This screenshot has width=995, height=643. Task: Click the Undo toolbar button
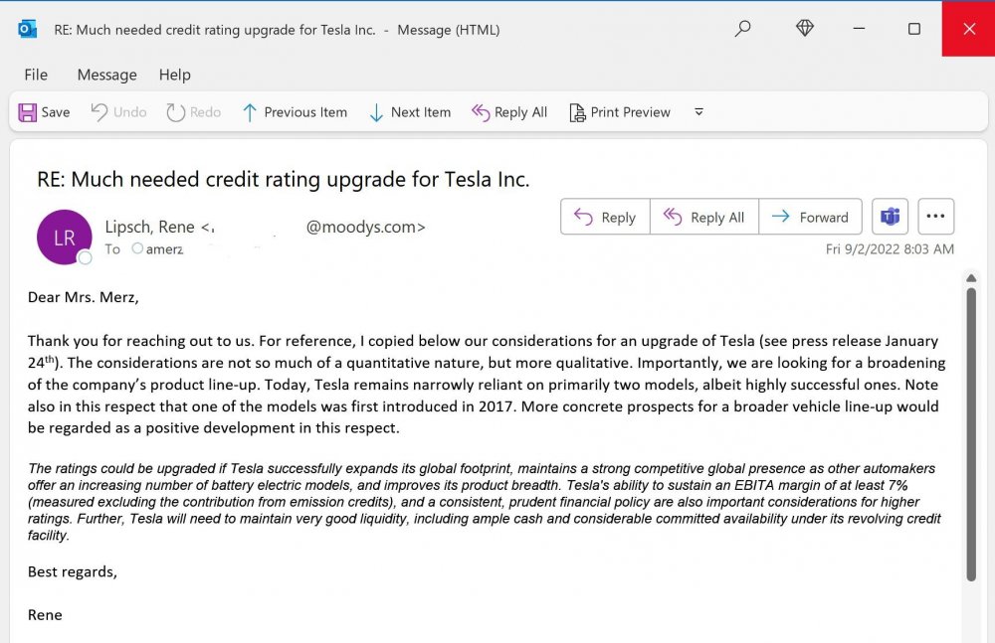tap(118, 112)
